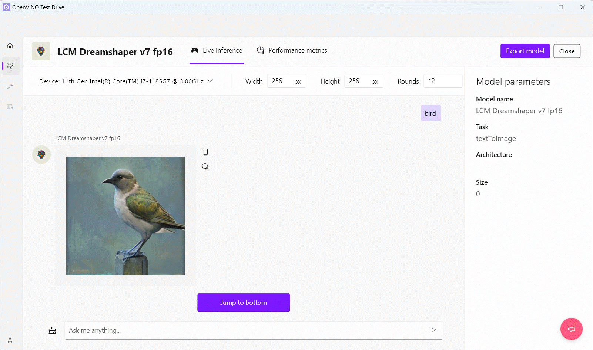Expand the Device selection dropdown
This screenshot has width=593, height=350.
coord(126,81)
